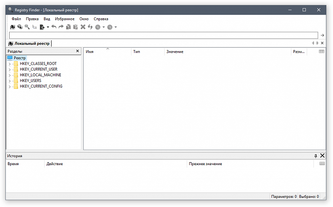Open the Правка menu
Image resolution: width=333 pixels, height=207 pixels.
(32, 19)
